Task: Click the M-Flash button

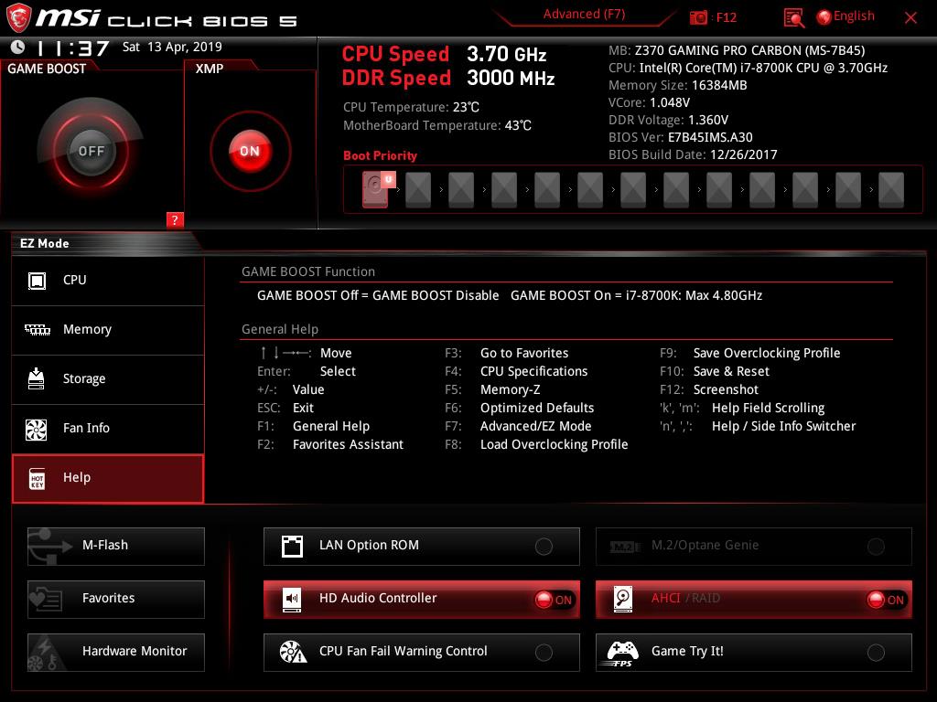Action: click(x=116, y=546)
